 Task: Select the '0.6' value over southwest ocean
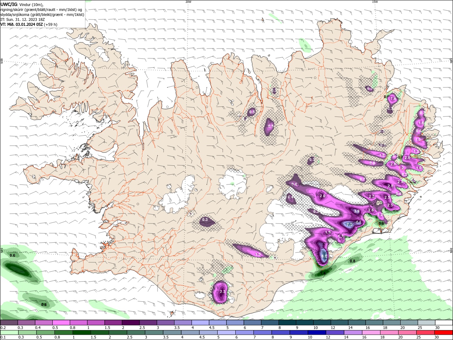12,255
